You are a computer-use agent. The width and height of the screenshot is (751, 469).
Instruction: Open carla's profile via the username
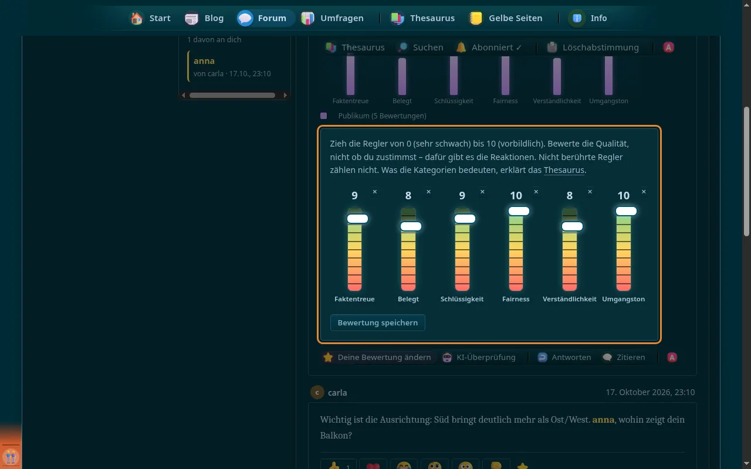(x=337, y=393)
